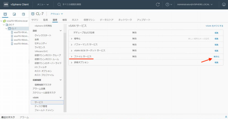
Task: Open フォールト ドメイン under vSAN
Action: pyautogui.click(x=44, y=110)
